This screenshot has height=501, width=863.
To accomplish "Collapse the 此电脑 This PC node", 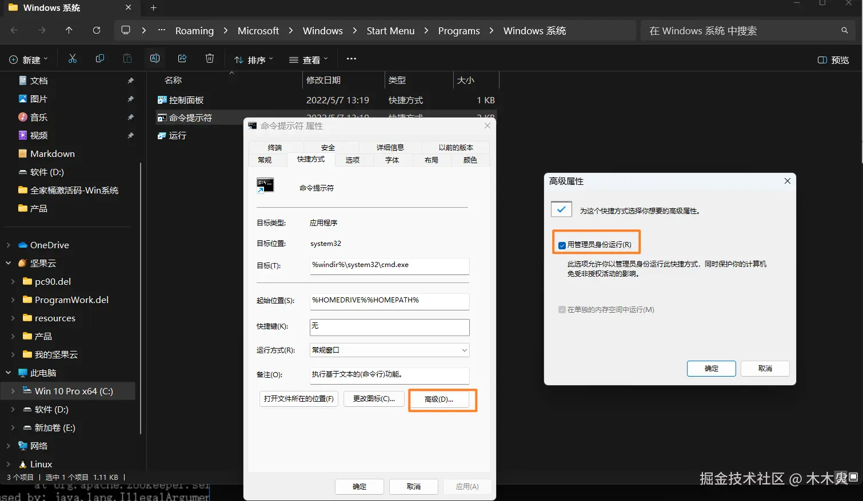I will (x=8, y=373).
